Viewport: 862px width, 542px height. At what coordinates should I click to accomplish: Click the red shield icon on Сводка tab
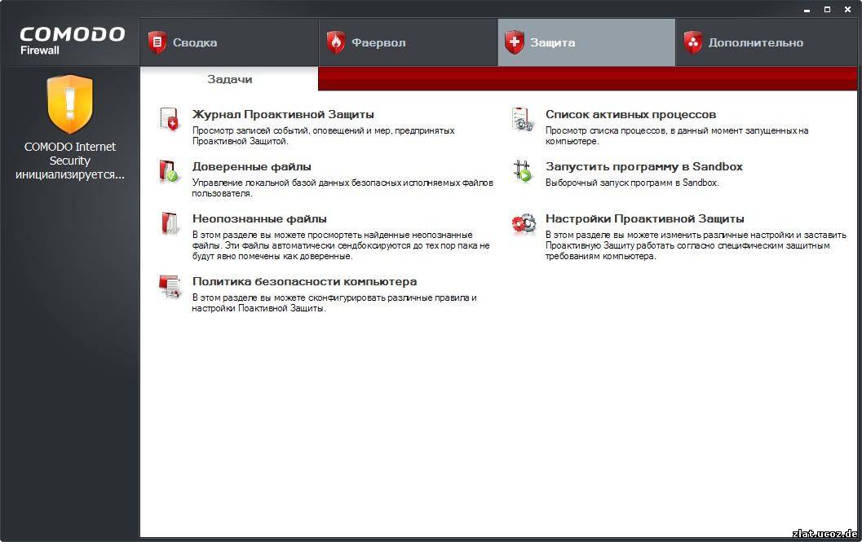pos(157,42)
